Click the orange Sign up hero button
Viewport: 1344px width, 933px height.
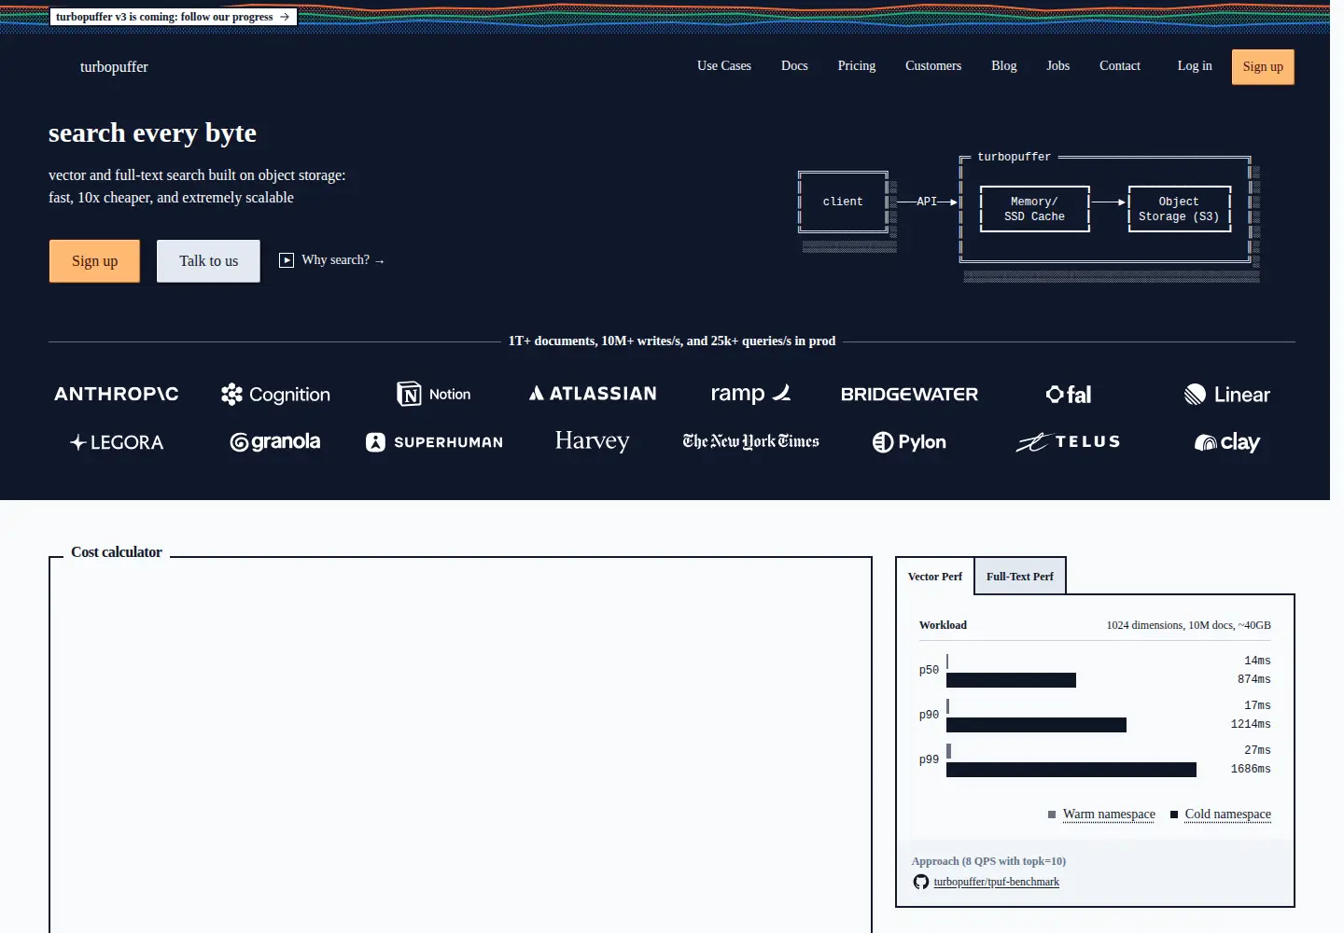coord(95,261)
